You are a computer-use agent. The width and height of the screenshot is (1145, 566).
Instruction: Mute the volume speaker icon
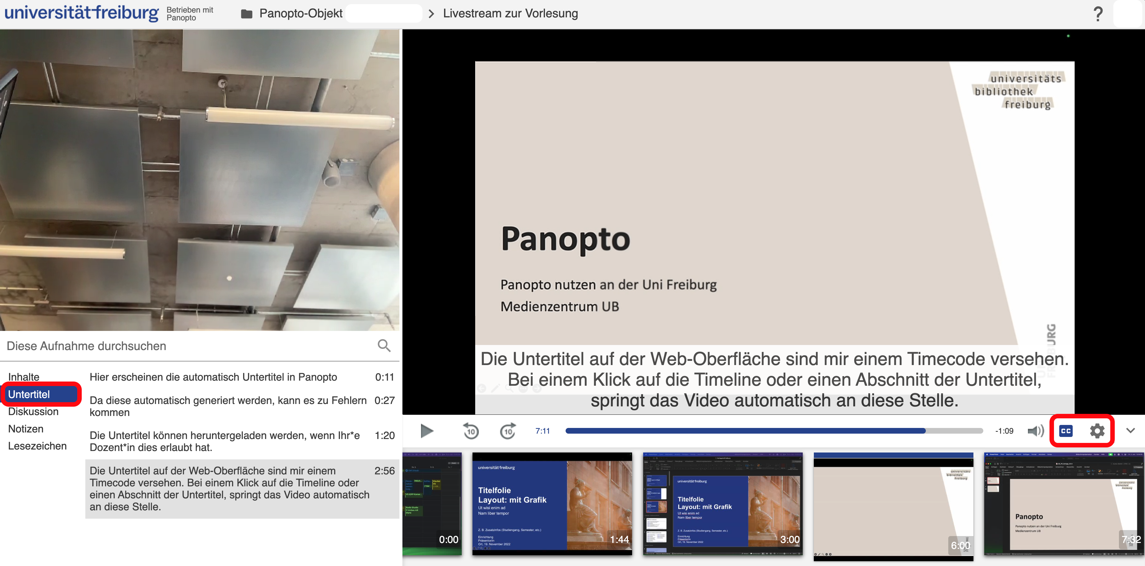tap(1036, 430)
